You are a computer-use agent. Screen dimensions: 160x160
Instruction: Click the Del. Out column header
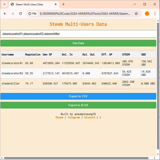point(91,54)
